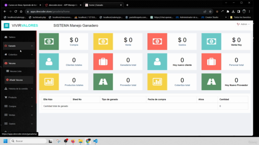Click the Hoy nuevo cliente person icon
Image resolution: width=259 pixels, height=145 pixels.
coord(157,62)
